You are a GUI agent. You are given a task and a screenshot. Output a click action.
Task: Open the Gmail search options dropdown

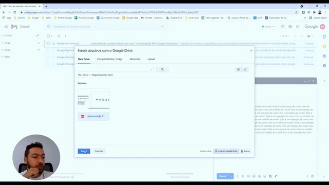click(x=162, y=27)
